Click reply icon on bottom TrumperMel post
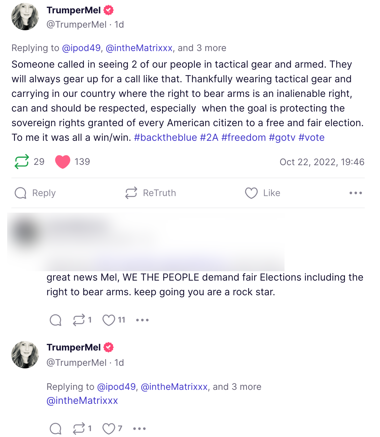The width and height of the screenshot is (380, 437). [x=56, y=429]
